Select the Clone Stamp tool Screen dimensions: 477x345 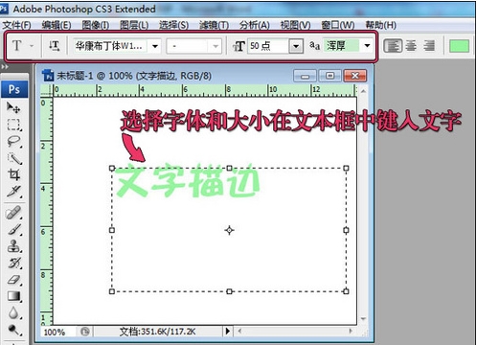pos(13,246)
